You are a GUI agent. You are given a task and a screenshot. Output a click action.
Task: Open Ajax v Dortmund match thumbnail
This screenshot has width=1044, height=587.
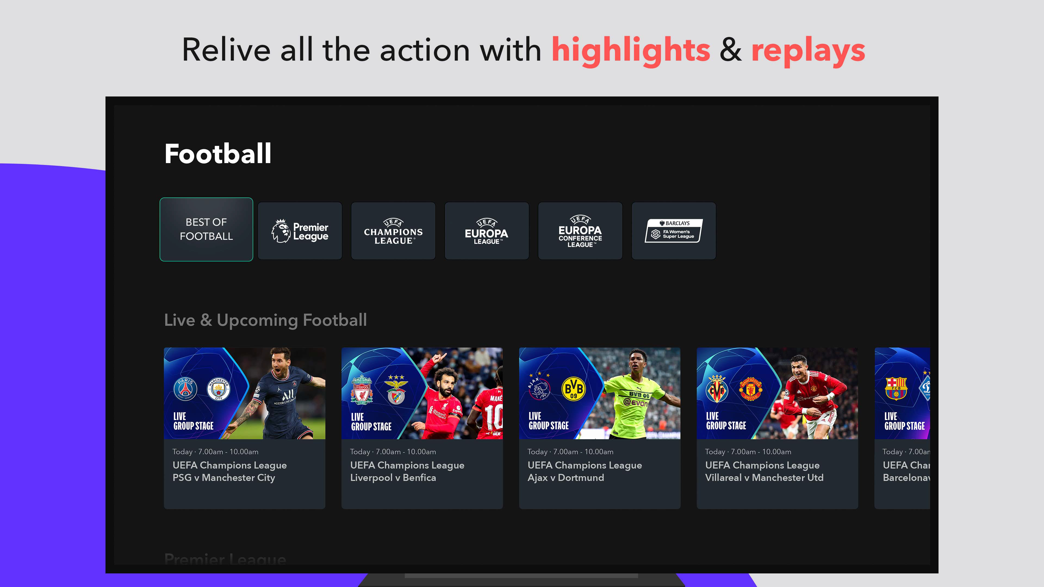click(600, 393)
